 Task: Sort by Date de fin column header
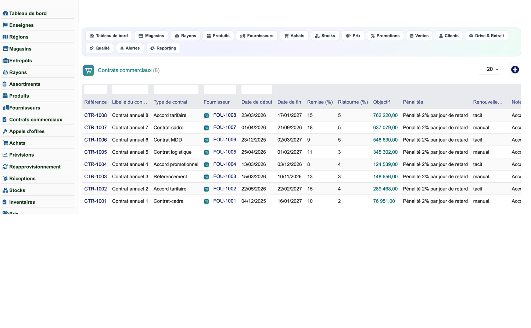[289, 102]
